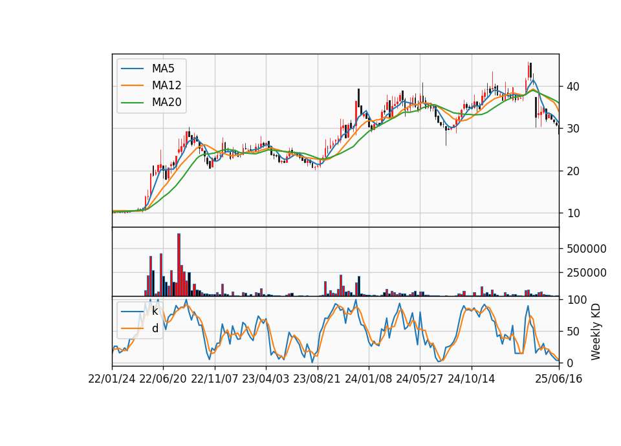The width and height of the screenshot is (621, 446).
Task: Click the KD axis value 100
Action: pyautogui.click(x=576, y=300)
